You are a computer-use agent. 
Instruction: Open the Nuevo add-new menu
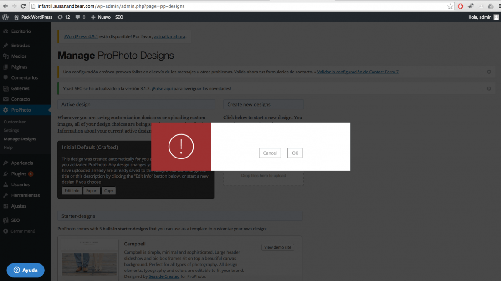pyautogui.click(x=101, y=17)
